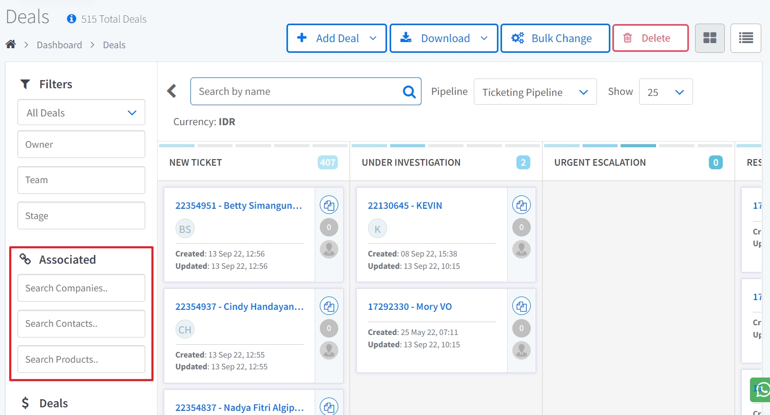Click the red Delete button

(650, 38)
